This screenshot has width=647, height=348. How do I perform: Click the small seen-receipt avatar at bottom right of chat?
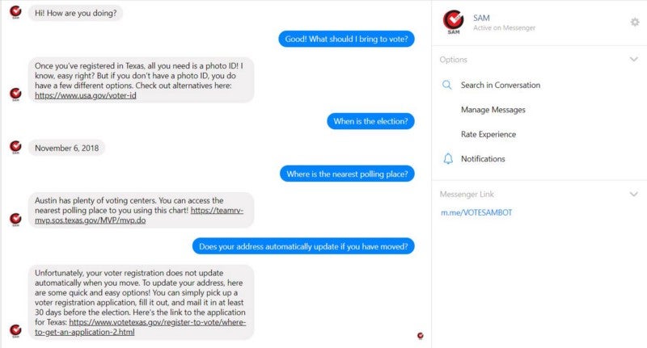[x=421, y=336]
